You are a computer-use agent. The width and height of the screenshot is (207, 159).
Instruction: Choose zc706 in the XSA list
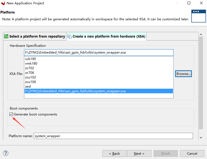(99, 73)
